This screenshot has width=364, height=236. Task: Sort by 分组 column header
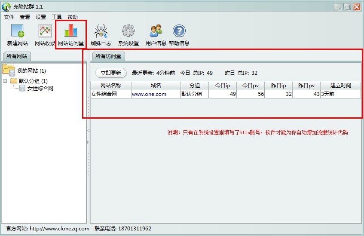pyautogui.click(x=195, y=85)
